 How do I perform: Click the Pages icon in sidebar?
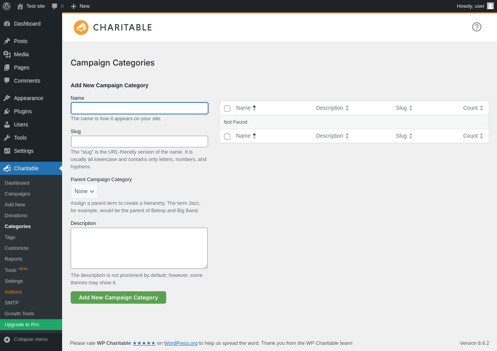pos(7,67)
